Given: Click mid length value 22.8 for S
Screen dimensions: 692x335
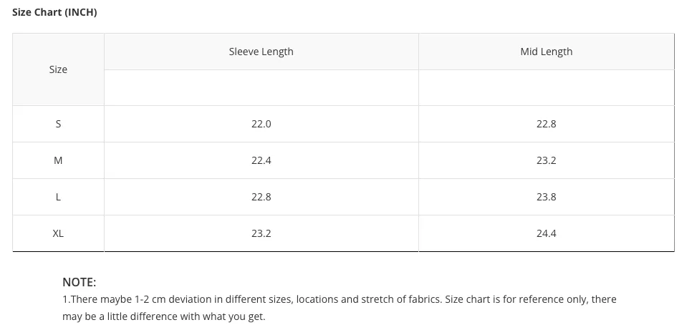Looking at the screenshot, I should [547, 124].
